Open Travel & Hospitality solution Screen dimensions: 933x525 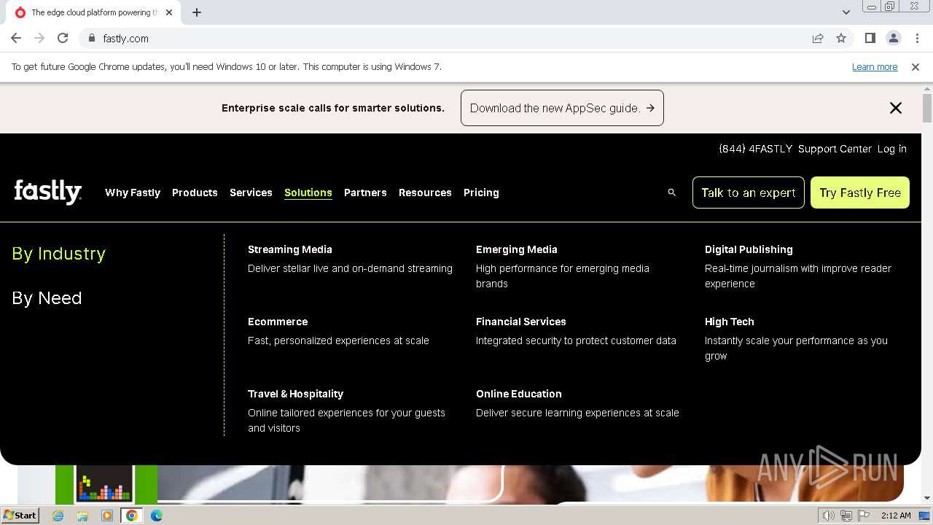[295, 394]
